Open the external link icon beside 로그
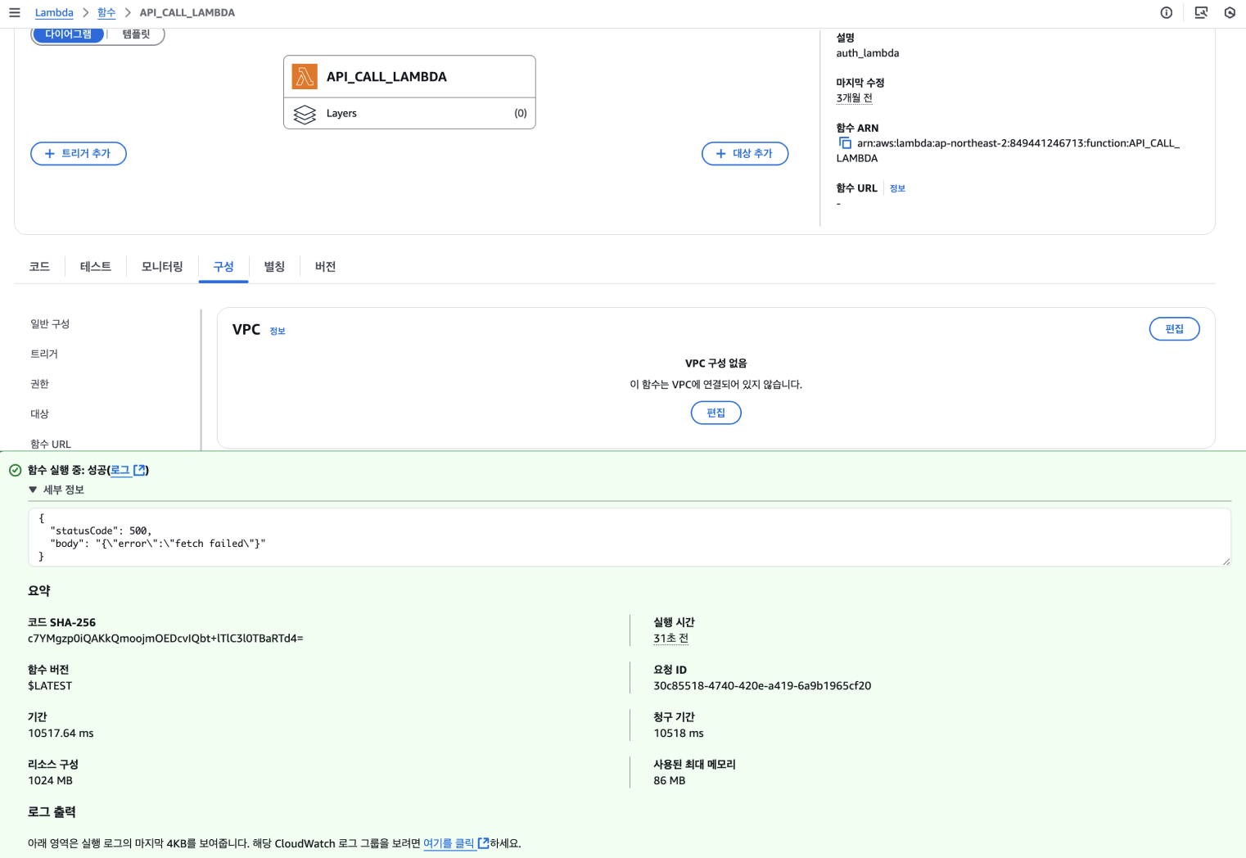 [139, 470]
